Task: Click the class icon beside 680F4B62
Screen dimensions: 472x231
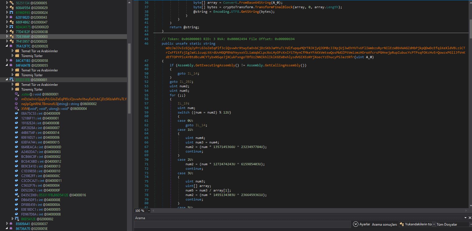Action: (12, 22)
